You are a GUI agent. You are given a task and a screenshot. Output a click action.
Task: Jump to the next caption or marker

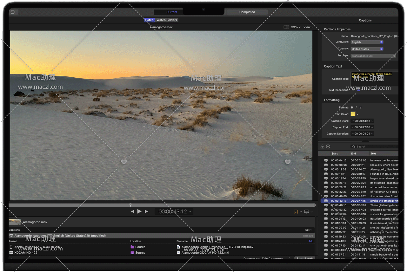(146, 211)
